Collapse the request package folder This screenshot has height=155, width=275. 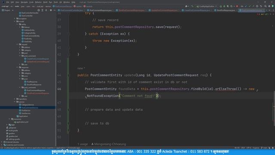coord(17,44)
